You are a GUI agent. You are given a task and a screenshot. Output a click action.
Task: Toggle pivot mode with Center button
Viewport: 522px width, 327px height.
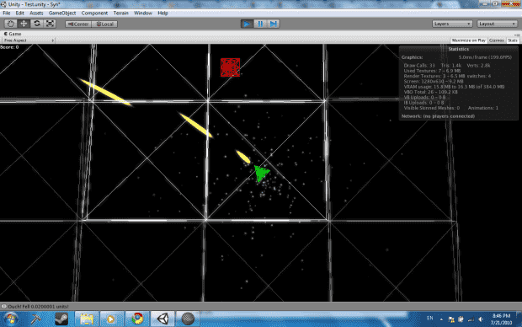(x=78, y=24)
